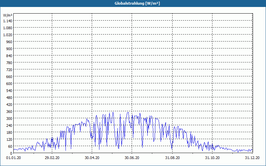
Task: Click the 960 y-axis label
Action: [x=10, y=42]
